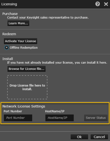The image size is (110, 141).
Task: Focus the HostName/IP input field
Action: click(x=60, y=118)
